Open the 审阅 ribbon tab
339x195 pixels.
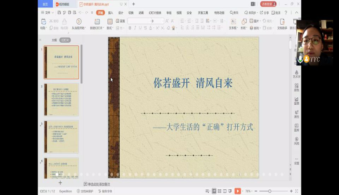(x=169, y=13)
